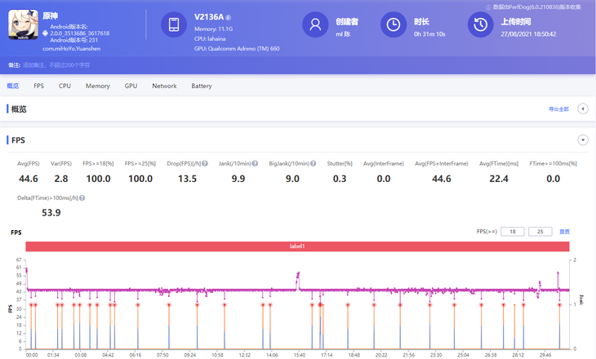Click the creator user avatar icon
Screen dimensions: 596x359
tap(315, 25)
